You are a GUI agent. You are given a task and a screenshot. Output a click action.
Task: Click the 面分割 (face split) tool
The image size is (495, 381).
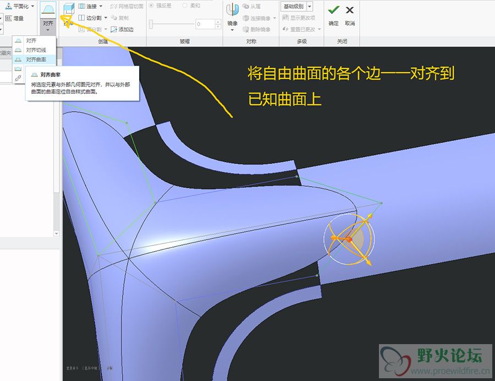pyautogui.click(x=90, y=29)
